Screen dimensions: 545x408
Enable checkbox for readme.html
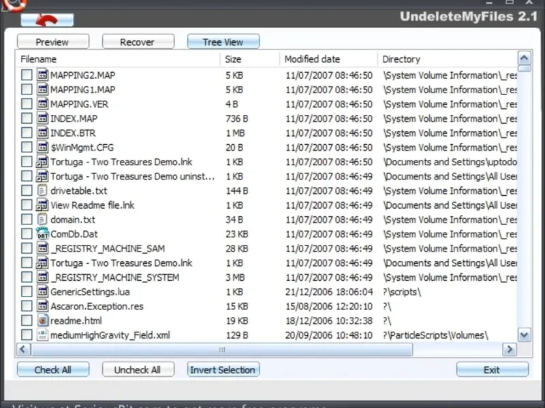(x=27, y=320)
